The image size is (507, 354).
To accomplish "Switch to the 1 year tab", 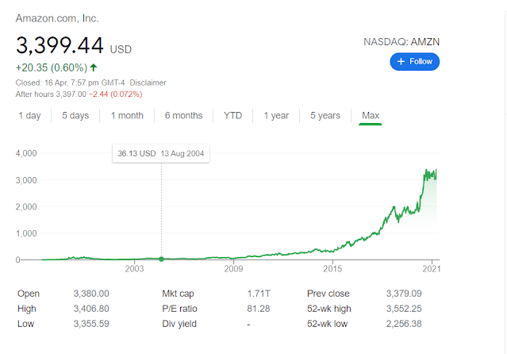I will (x=276, y=116).
